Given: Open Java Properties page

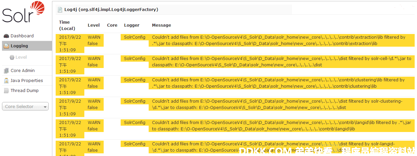Looking at the screenshot, I should click(27, 81).
